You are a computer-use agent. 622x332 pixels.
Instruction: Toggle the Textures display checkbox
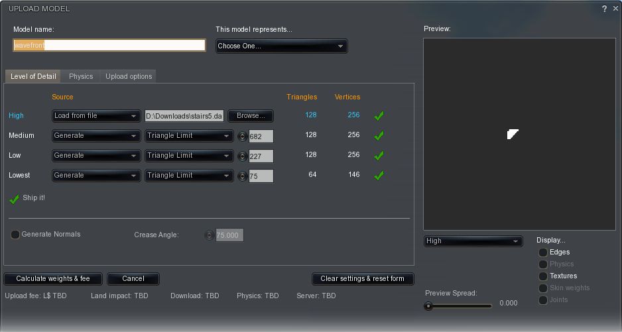[x=543, y=276]
